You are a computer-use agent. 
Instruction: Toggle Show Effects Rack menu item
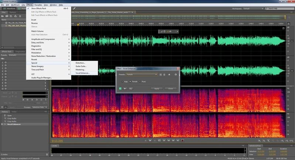[x=48, y=8]
